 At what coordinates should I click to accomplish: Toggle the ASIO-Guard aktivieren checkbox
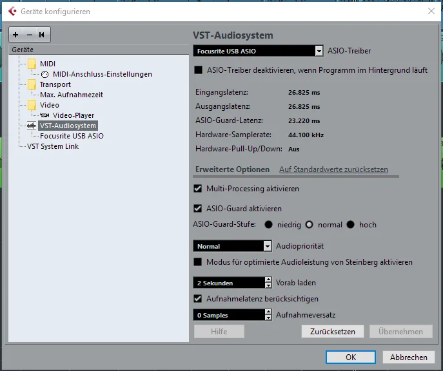tap(199, 209)
